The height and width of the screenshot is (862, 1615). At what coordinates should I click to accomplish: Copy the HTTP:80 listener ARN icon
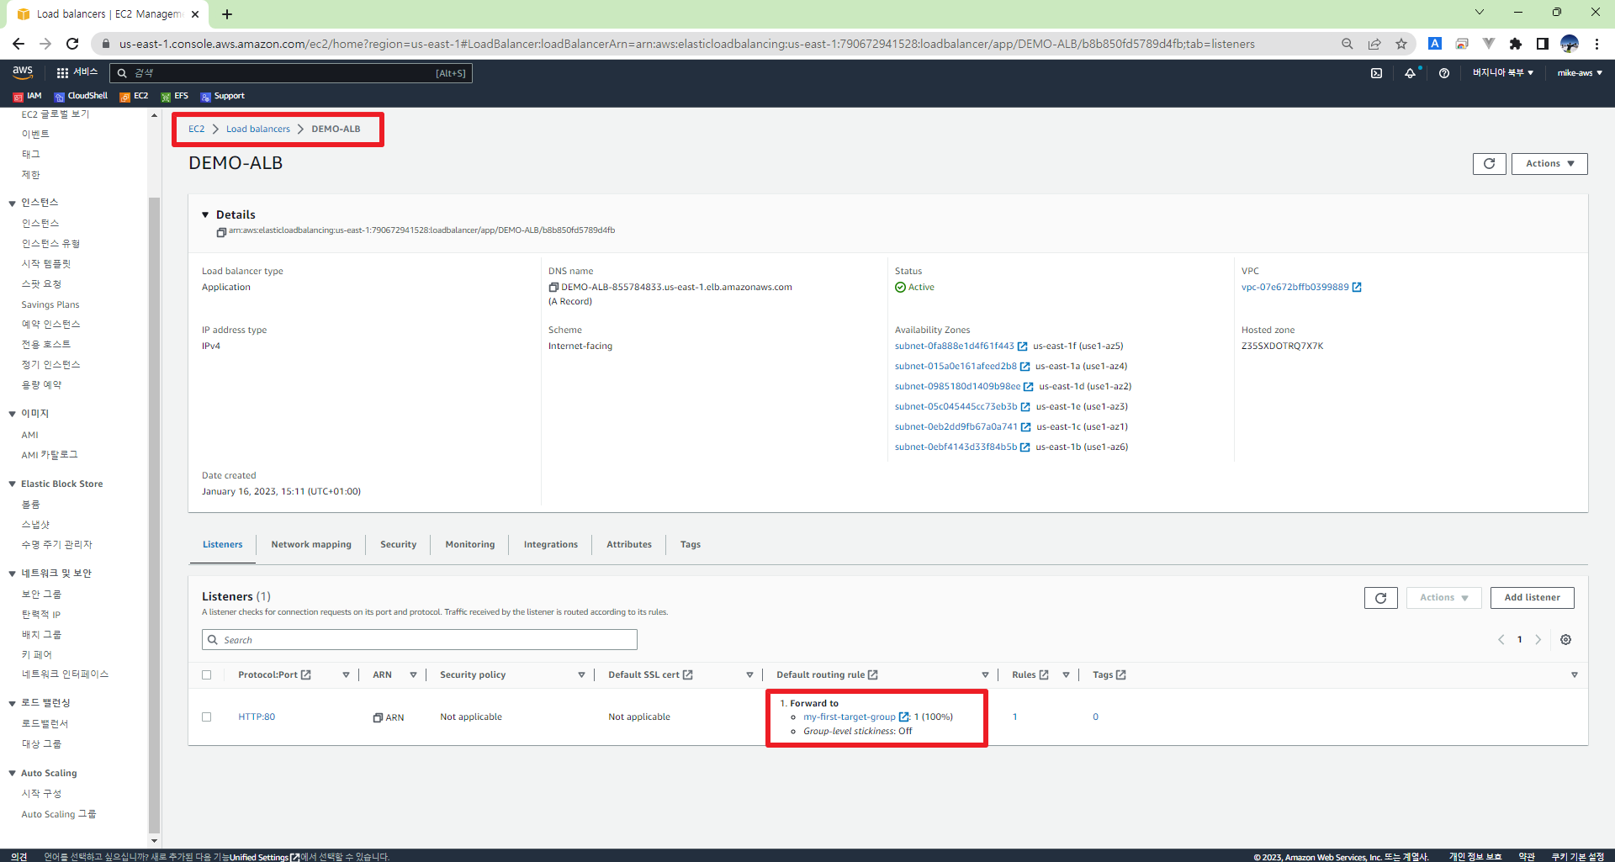(x=379, y=718)
